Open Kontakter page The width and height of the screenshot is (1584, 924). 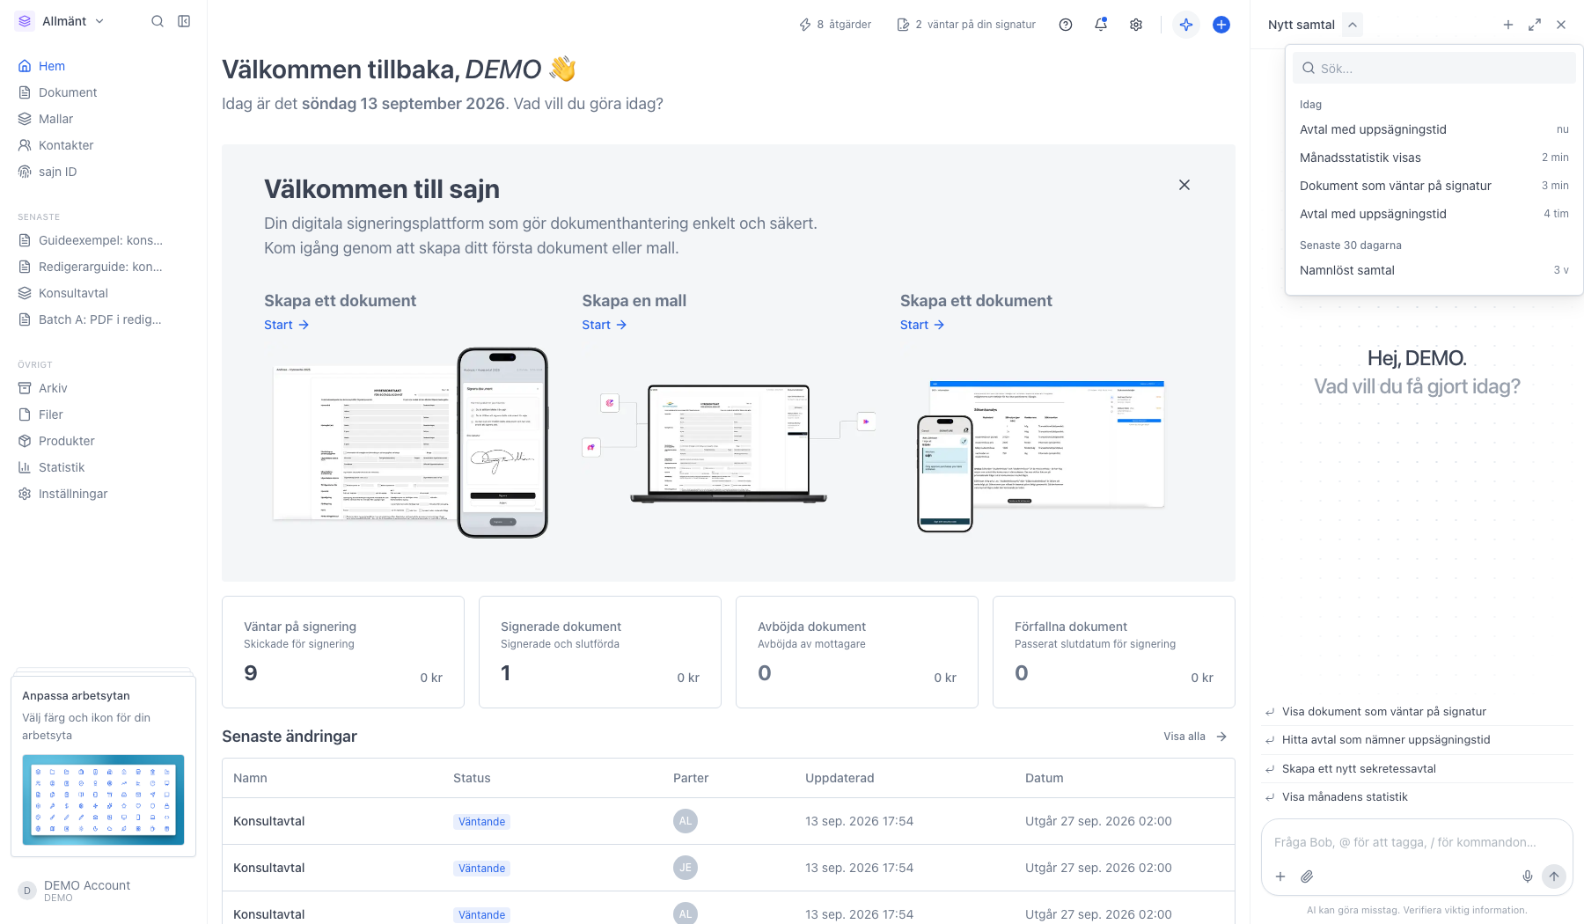click(104, 145)
